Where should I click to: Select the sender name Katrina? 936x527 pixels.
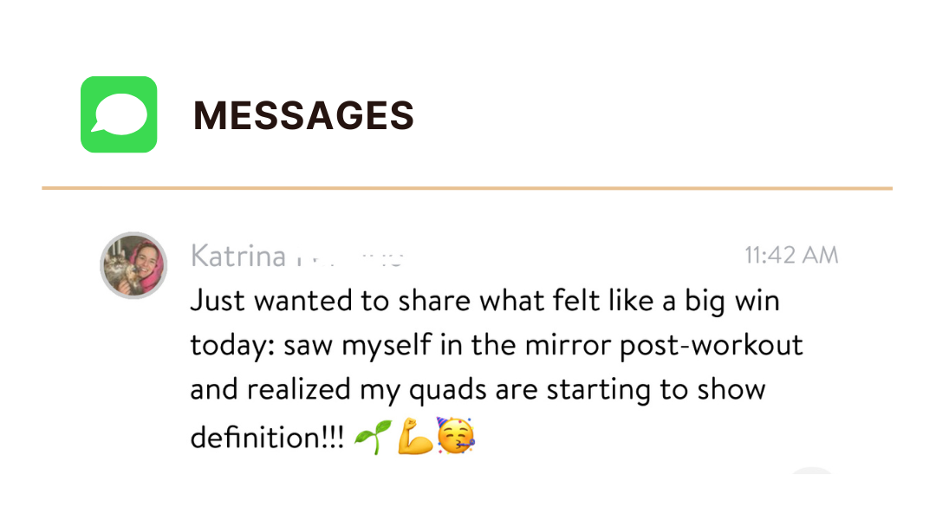click(x=237, y=257)
